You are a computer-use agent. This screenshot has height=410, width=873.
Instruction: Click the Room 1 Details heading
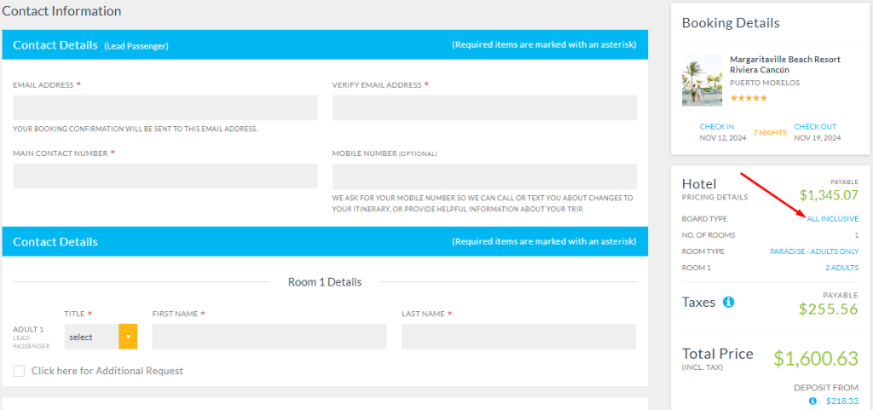click(x=325, y=282)
